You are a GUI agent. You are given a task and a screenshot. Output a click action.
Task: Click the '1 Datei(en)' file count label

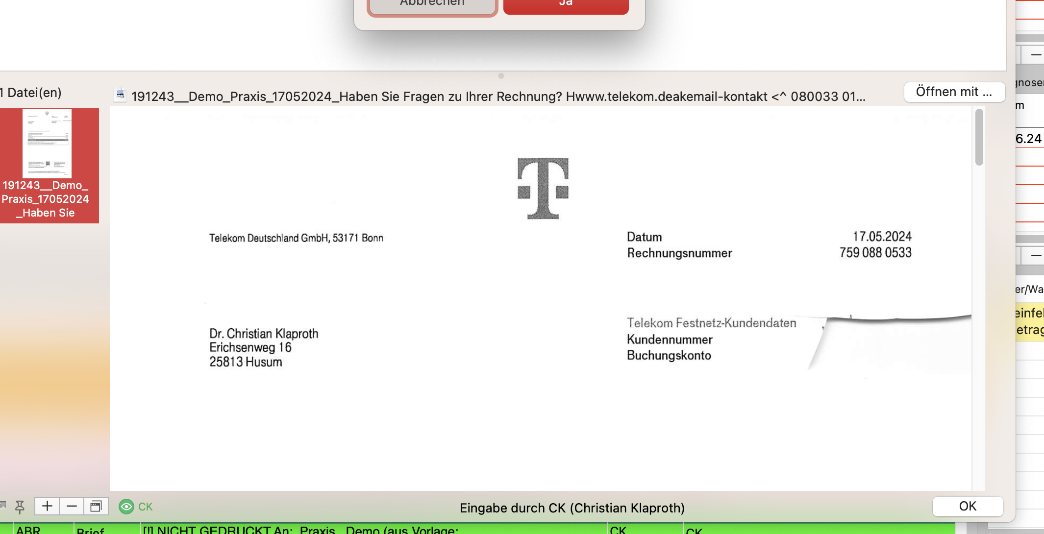pos(31,93)
